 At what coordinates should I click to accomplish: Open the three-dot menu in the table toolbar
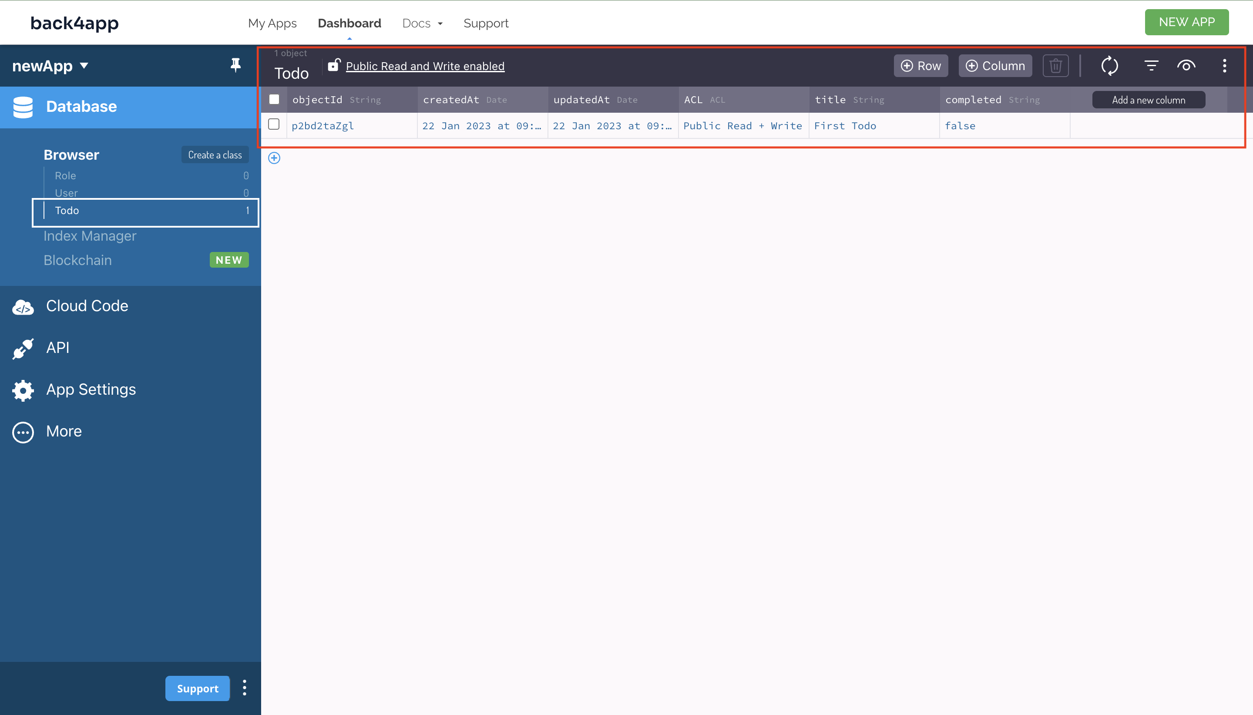[x=1225, y=65]
